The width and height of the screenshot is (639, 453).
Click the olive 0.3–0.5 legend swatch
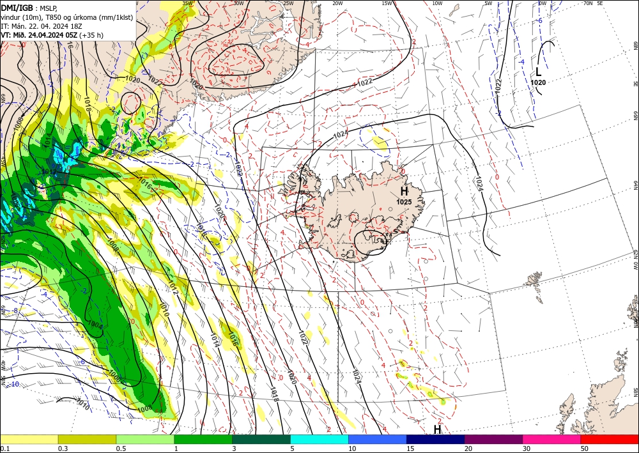87,439
